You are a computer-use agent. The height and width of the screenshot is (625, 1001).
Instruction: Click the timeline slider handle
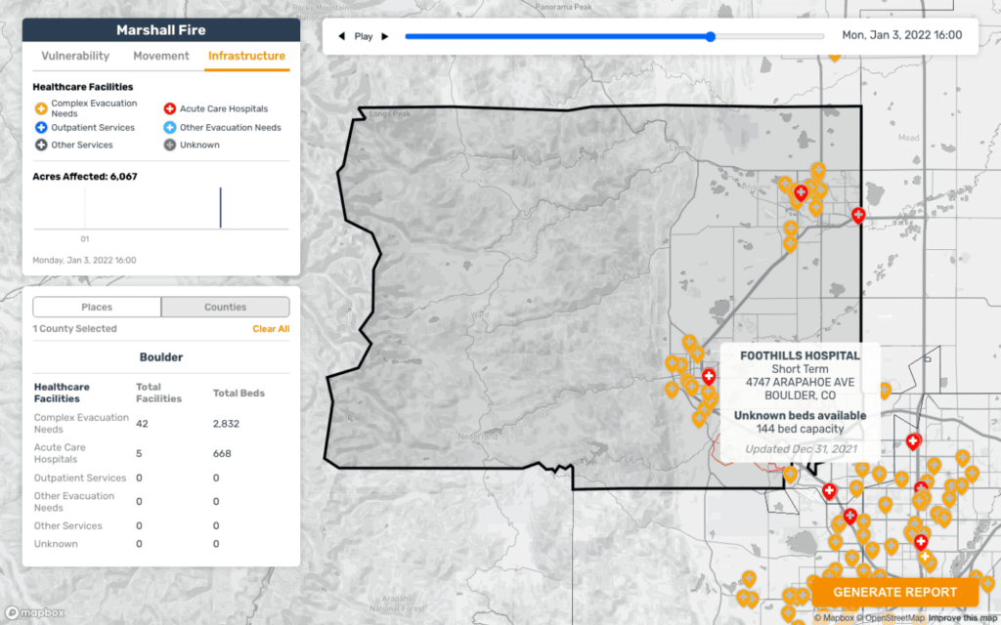[x=711, y=36]
